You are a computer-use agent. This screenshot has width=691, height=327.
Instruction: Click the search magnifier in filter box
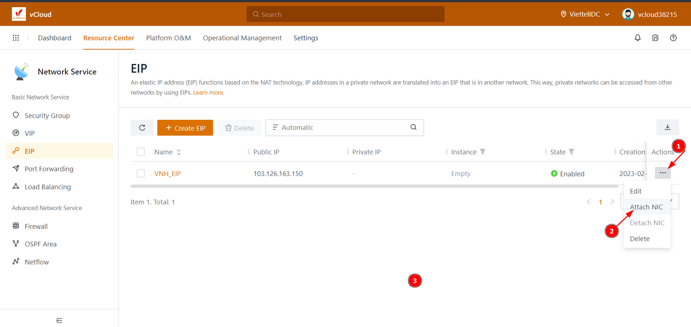tap(413, 127)
